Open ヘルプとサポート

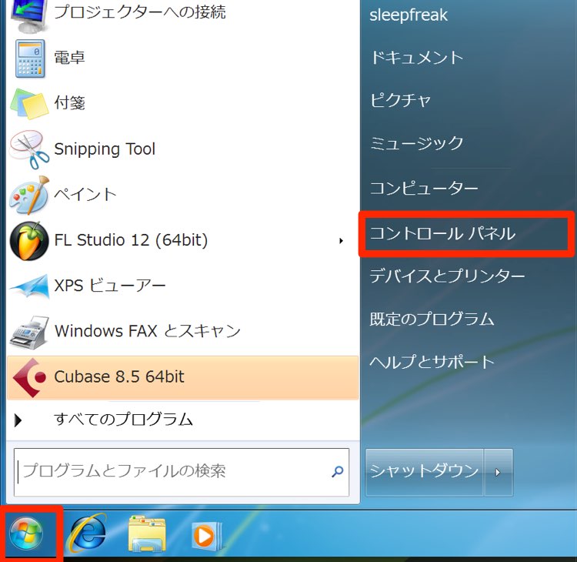coord(432,362)
